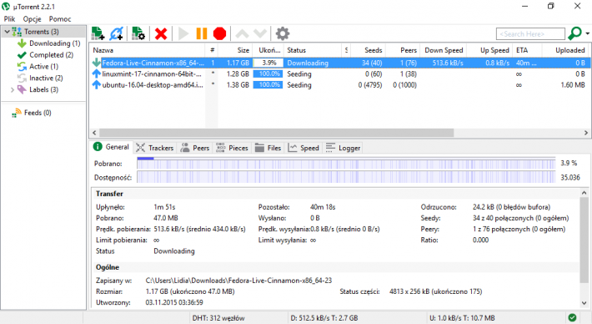Click linuxmint 100.0% progress bar
The height and width of the screenshot is (324, 592).
click(x=268, y=74)
